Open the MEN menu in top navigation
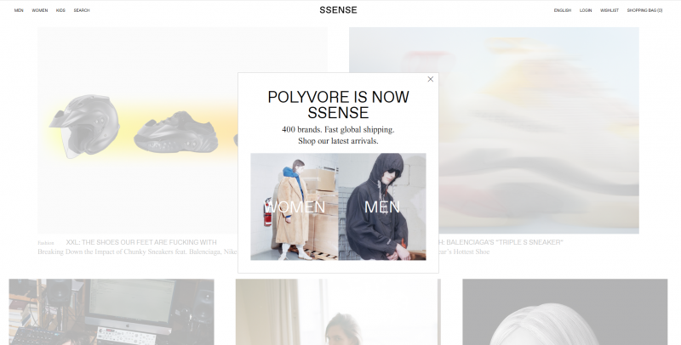This screenshot has width=681, height=345. pos(19,10)
